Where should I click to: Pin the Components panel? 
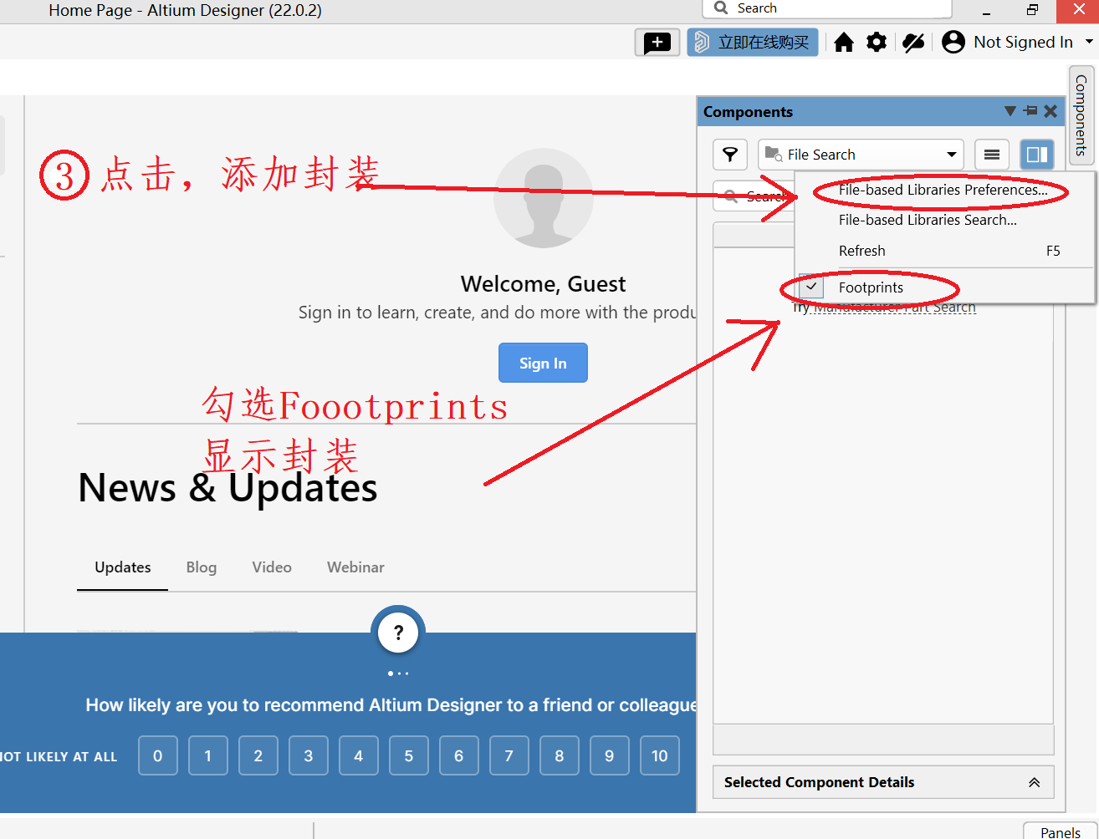click(1030, 111)
